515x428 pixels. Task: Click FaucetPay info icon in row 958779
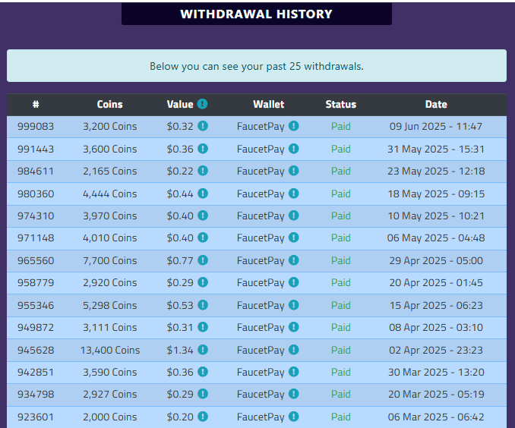[294, 282]
